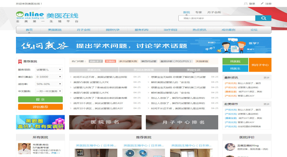This screenshot has height=157, width=287.
Task: Click the magnifier search button
Action: tap(263, 18)
